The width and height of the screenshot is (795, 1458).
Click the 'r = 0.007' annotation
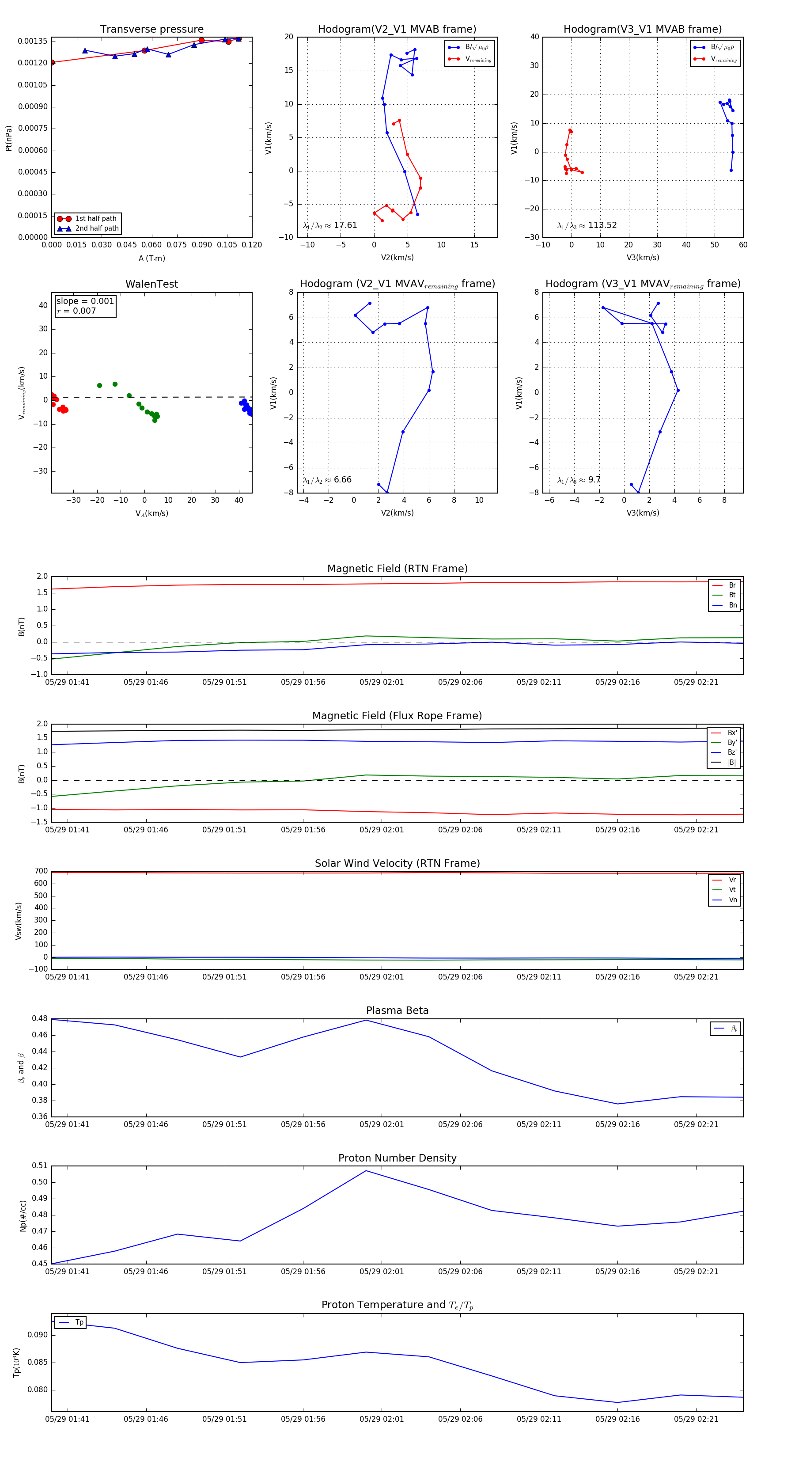point(76,311)
